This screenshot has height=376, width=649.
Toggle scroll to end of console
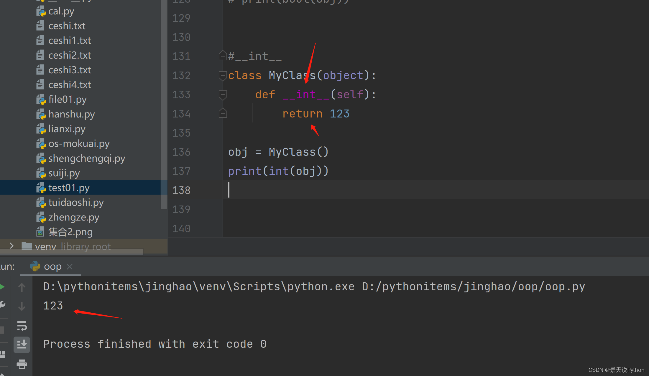click(22, 345)
